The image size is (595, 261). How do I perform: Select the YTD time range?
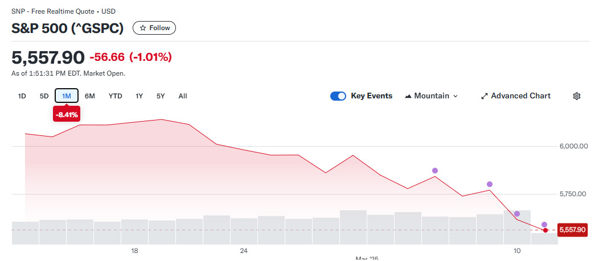[116, 96]
